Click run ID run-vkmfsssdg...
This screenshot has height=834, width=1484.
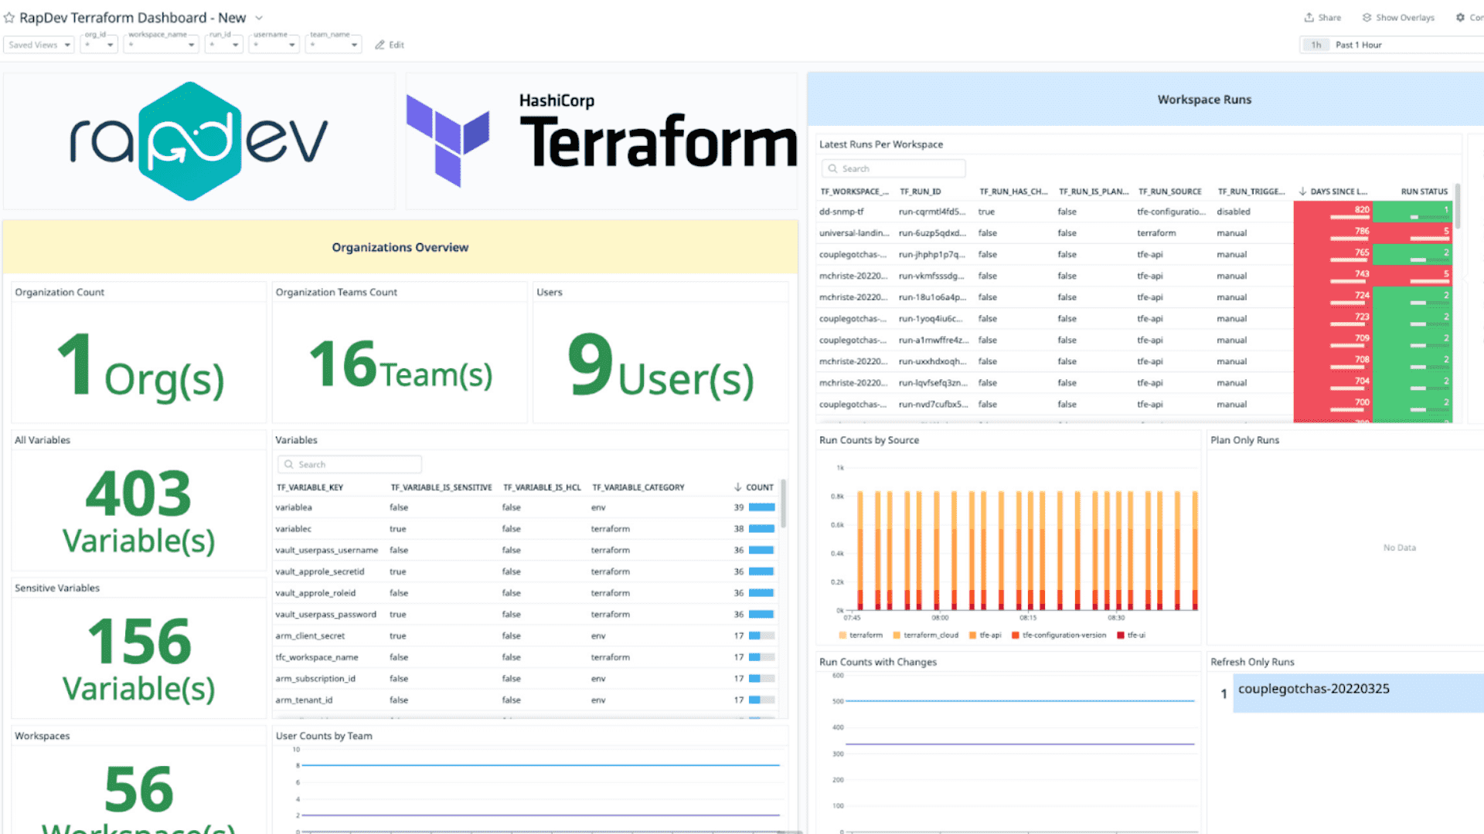click(931, 276)
